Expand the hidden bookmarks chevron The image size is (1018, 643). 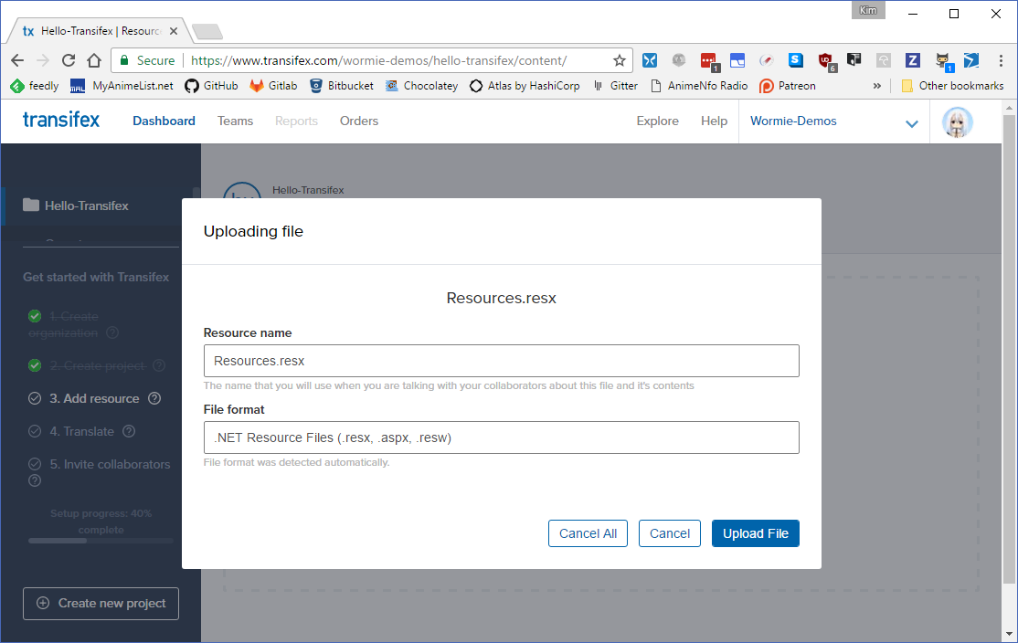[x=877, y=86]
